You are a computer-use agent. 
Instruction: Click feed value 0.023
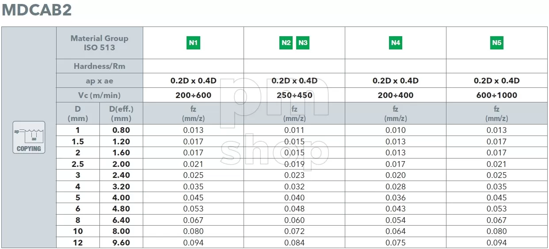pyautogui.click(x=294, y=175)
